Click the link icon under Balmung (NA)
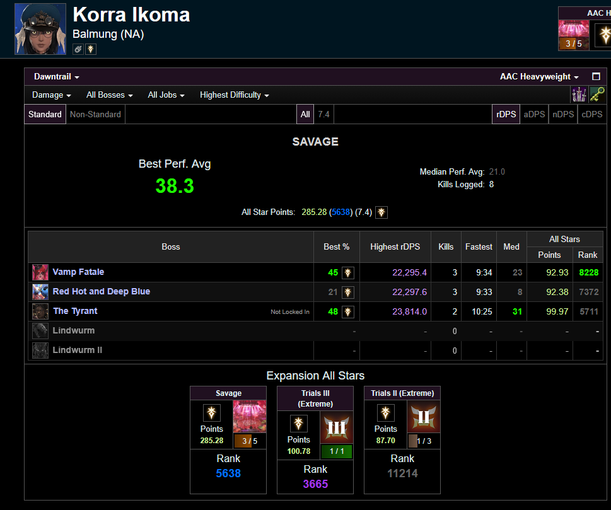611x510 pixels. click(x=78, y=49)
